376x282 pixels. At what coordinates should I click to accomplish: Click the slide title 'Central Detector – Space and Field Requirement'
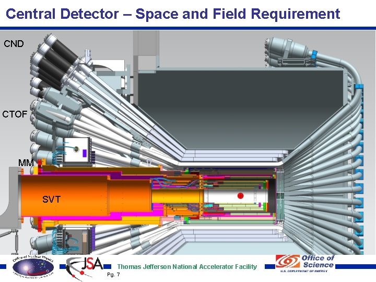[173, 14]
